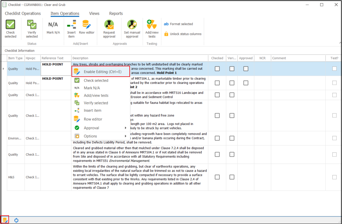Click the Comment column header
342x224 pixels.
tap(298, 58)
